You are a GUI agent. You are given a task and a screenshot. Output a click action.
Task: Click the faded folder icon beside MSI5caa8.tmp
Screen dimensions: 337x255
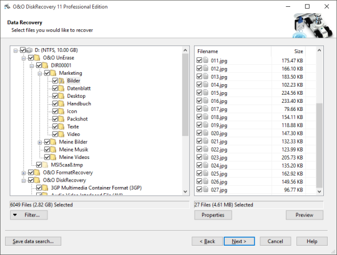click(x=45, y=165)
